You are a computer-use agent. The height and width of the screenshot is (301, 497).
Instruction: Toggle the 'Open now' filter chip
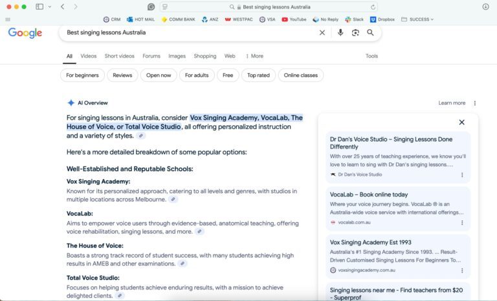pyautogui.click(x=158, y=76)
